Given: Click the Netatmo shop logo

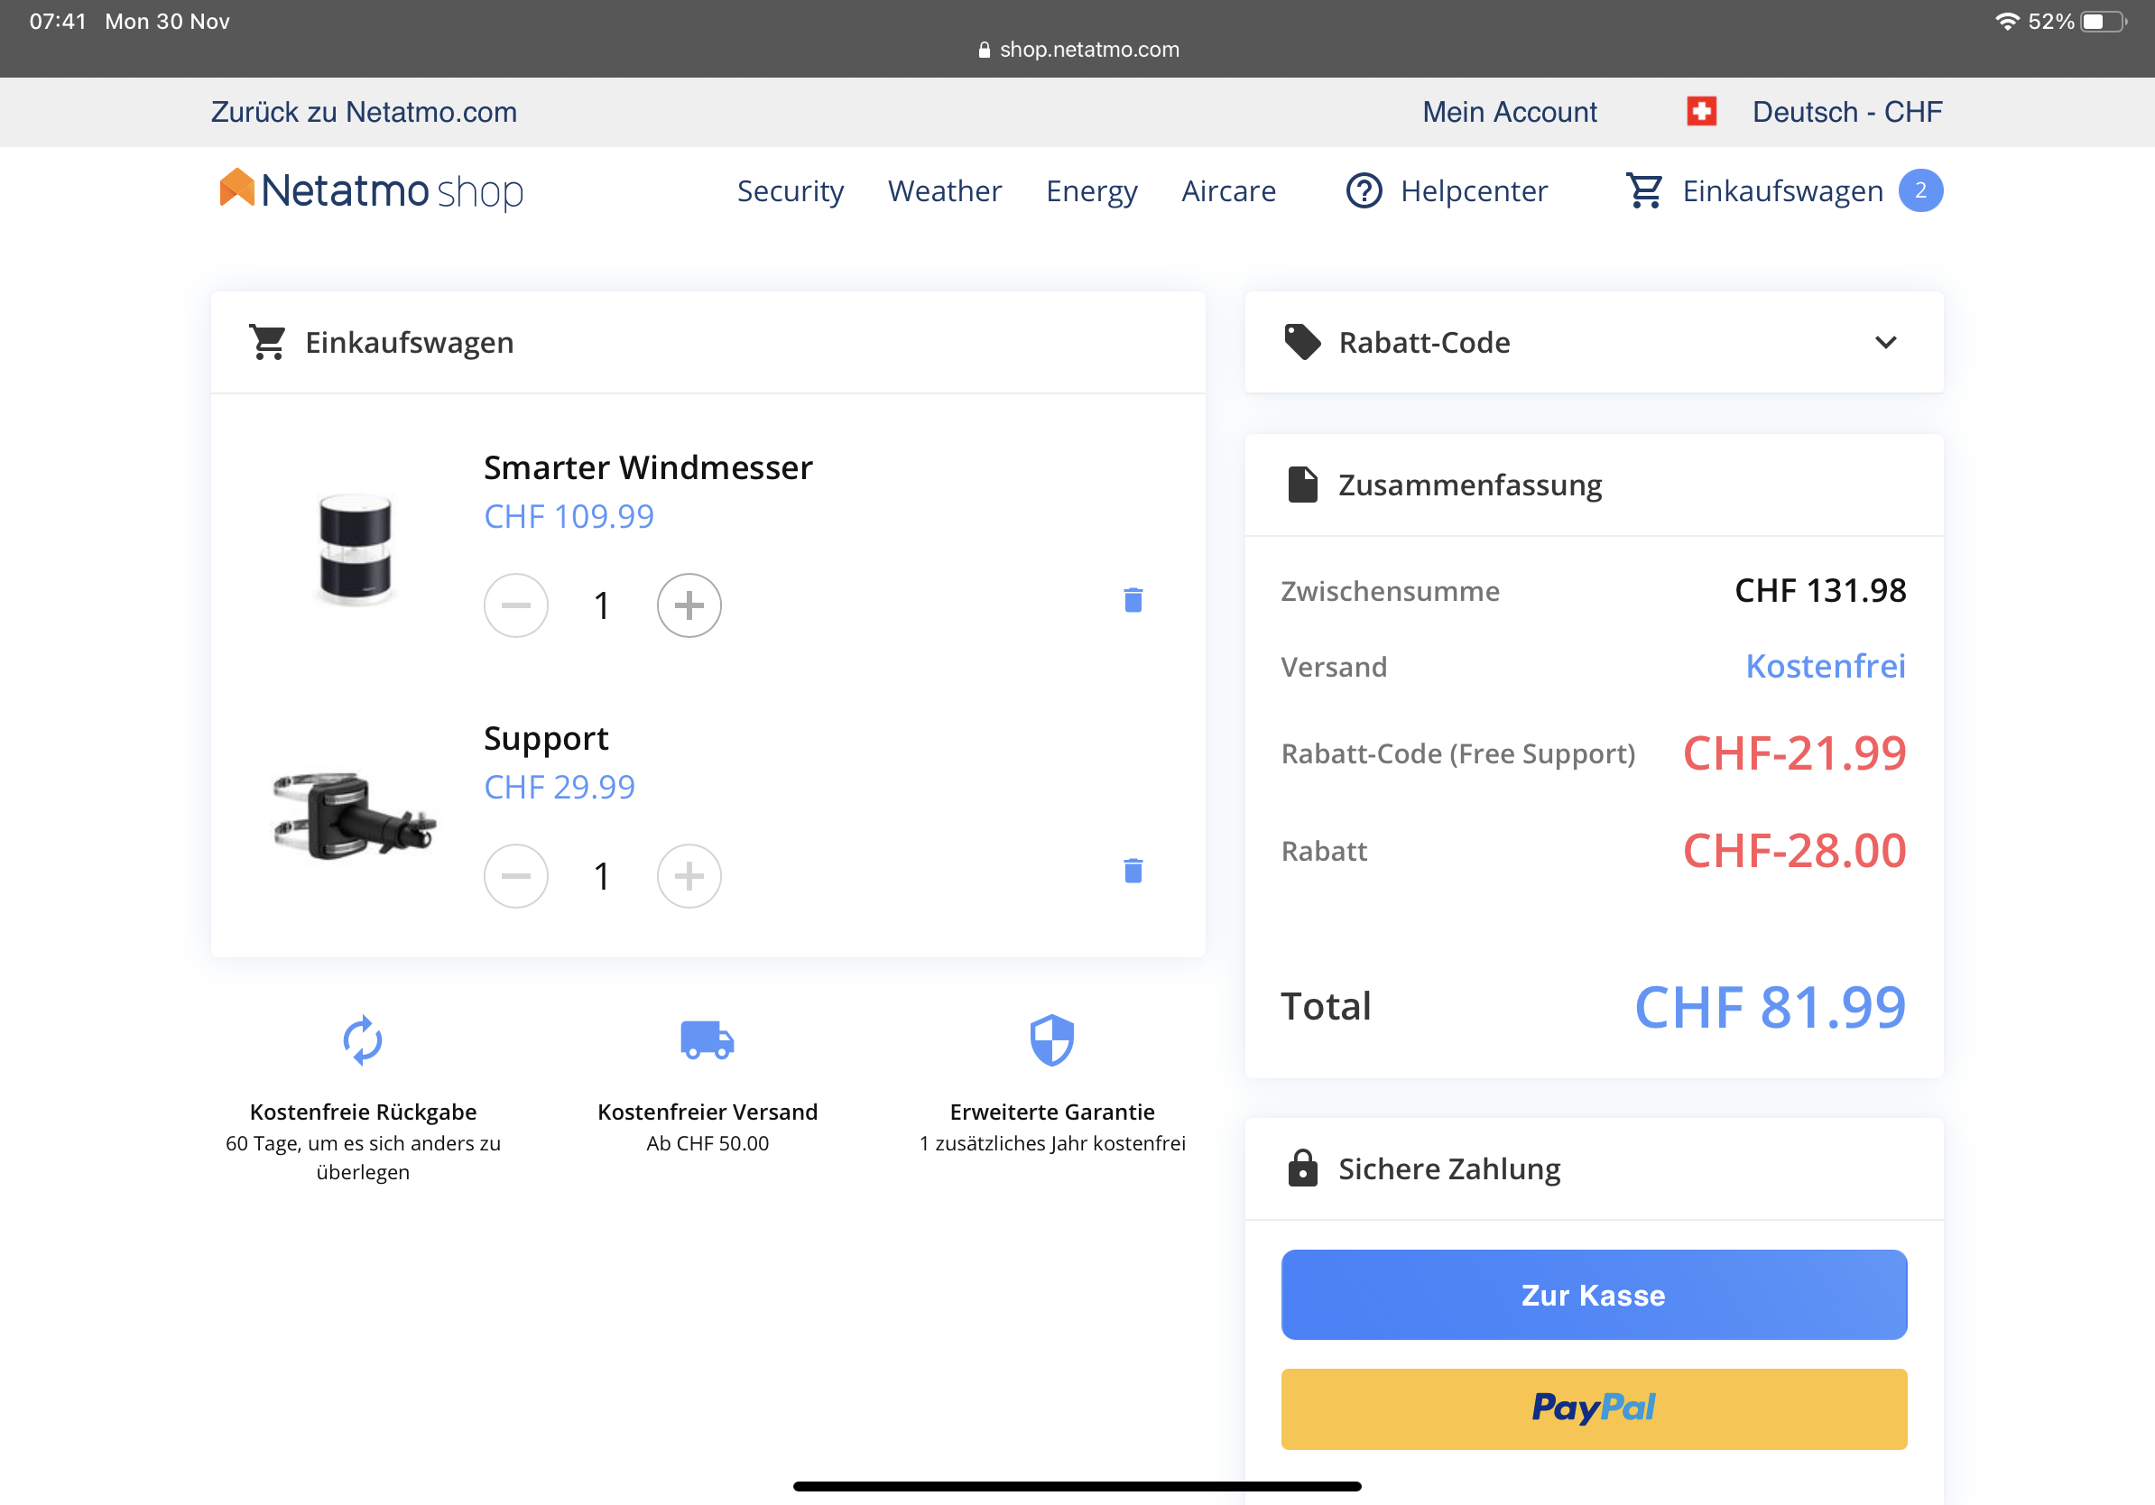Looking at the screenshot, I should pyautogui.click(x=372, y=190).
